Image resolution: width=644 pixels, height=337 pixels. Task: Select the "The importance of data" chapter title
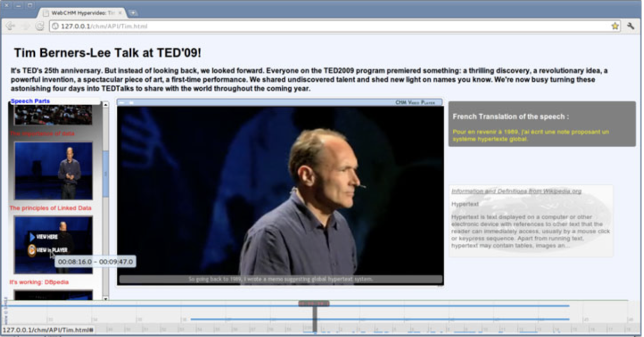pos(42,133)
